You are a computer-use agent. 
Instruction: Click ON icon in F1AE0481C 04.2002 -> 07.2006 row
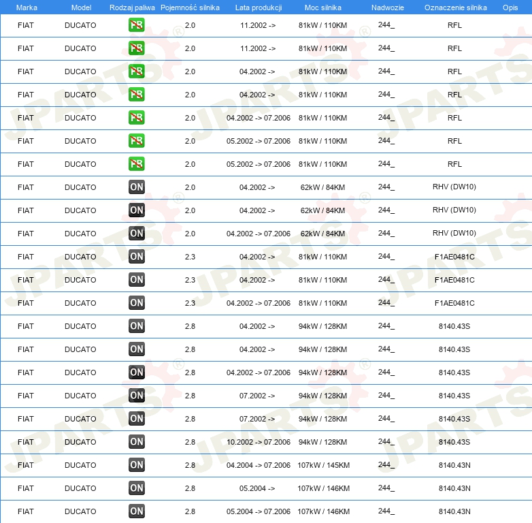point(136,302)
